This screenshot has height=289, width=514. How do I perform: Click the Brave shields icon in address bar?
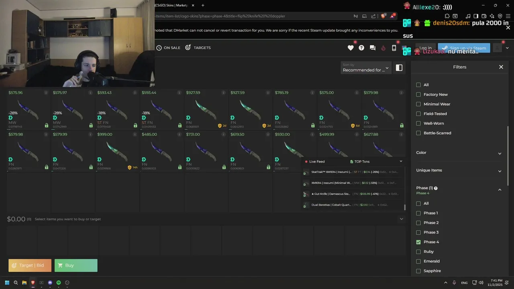coord(383,16)
